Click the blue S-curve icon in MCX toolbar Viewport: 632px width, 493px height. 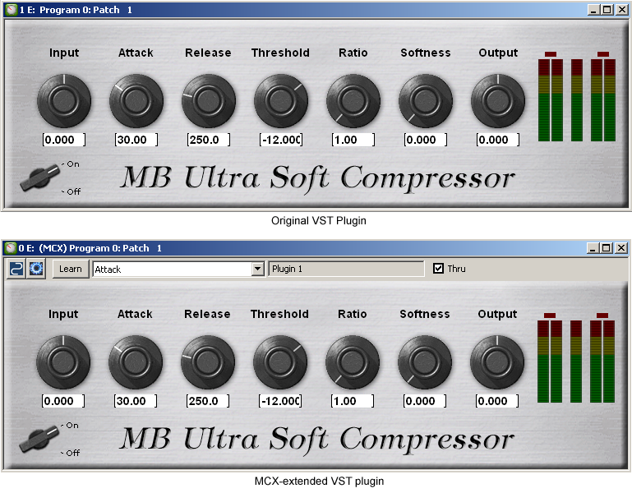coord(16,269)
